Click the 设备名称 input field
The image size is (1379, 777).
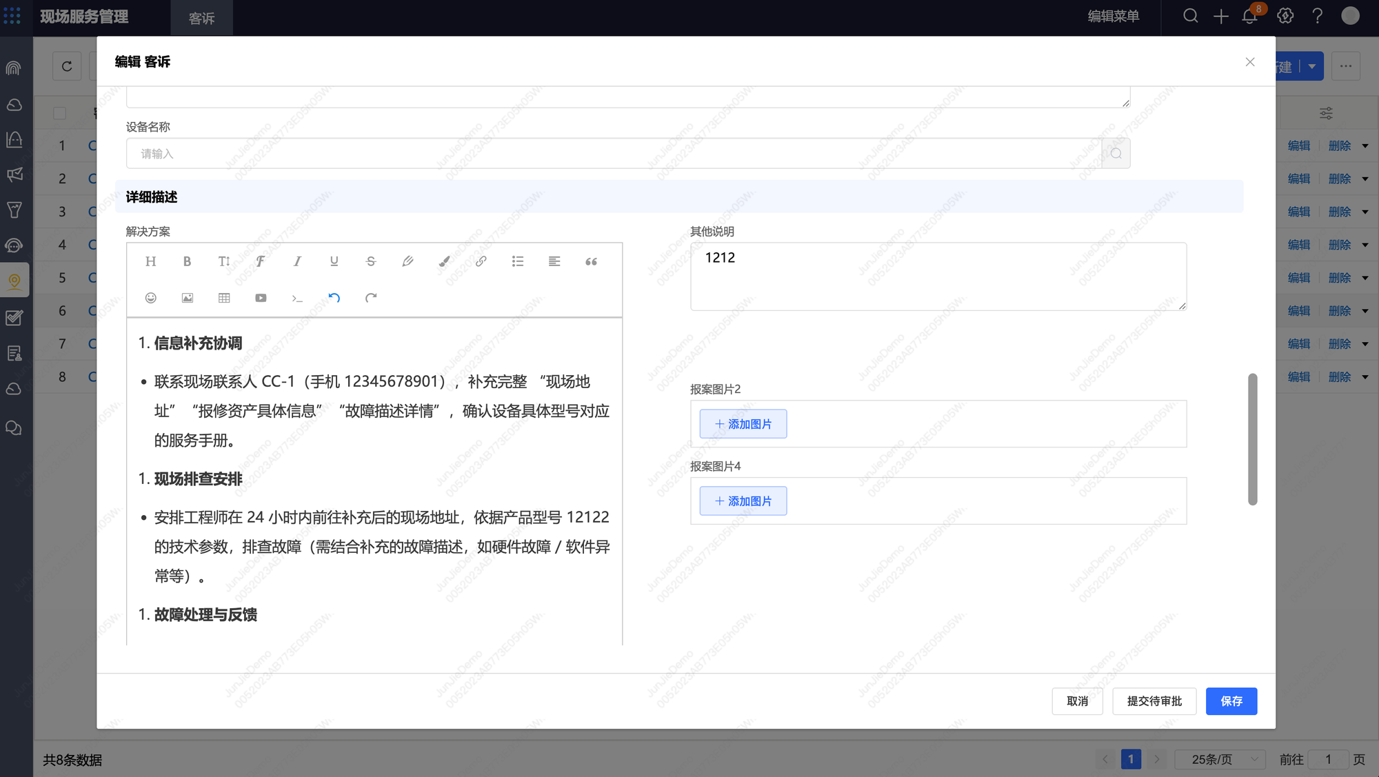(x=614, y=154)
